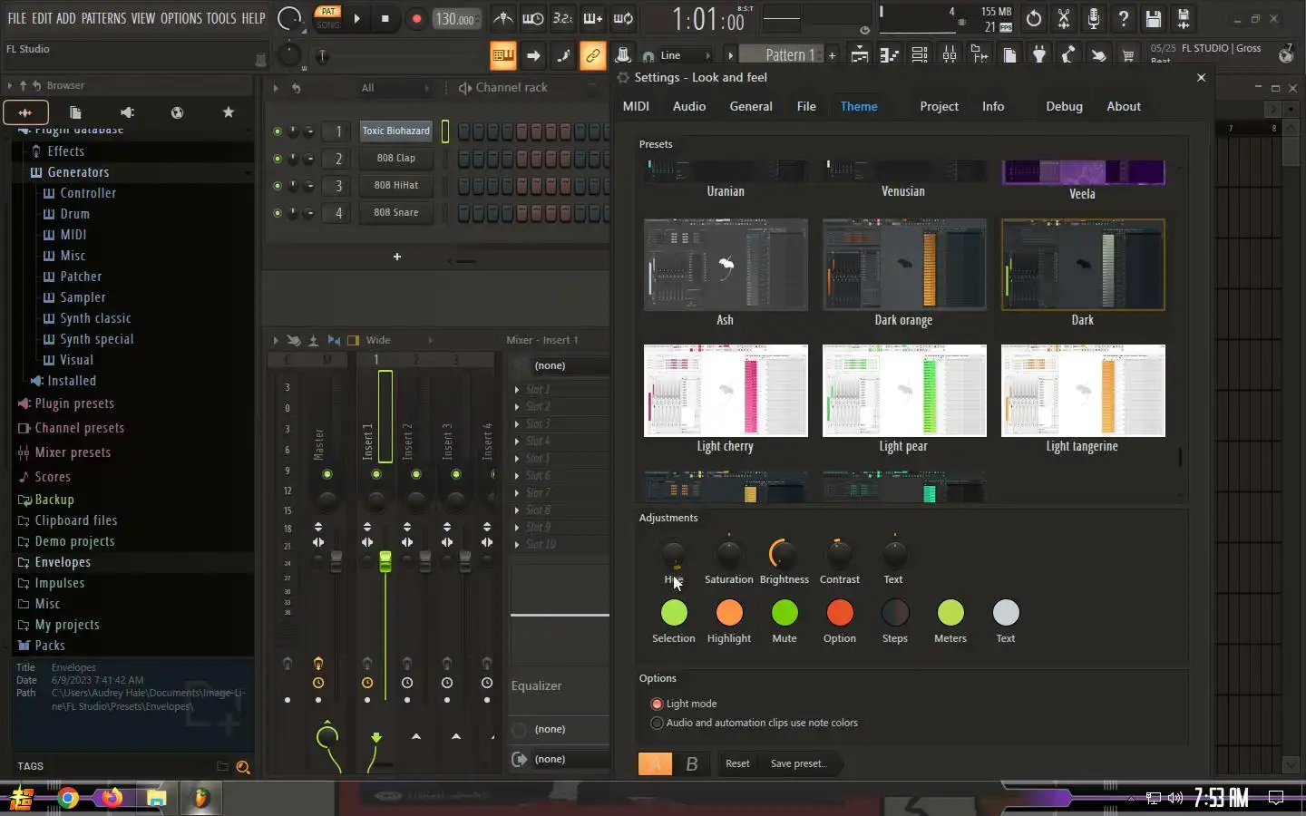Viewport: 1306px width, 816px height.
Task: Click the scissors icon in top toolbar
Action: coord(1063,18)
